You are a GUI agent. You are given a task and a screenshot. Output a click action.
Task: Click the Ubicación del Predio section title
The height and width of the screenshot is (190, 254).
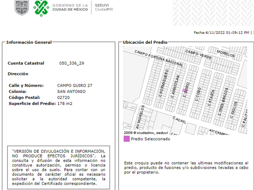tap(145, 42)
